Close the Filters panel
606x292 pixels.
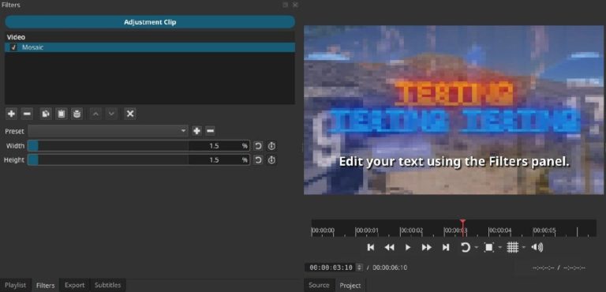[295, 5]
